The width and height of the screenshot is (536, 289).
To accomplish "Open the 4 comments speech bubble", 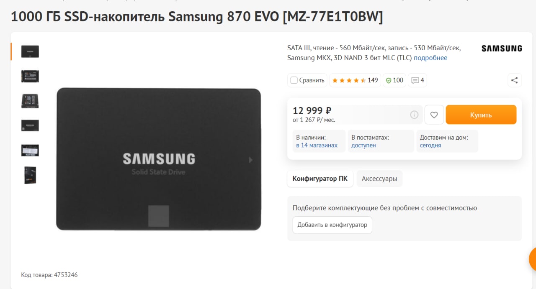I will pos(417,80).
